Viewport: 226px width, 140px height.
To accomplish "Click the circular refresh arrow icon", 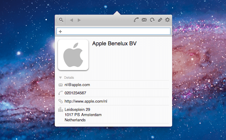I will (152, 20).
